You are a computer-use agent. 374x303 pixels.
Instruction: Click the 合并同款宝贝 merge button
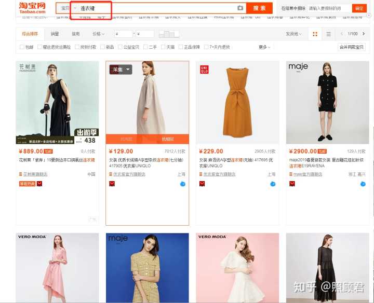[352, 47]
